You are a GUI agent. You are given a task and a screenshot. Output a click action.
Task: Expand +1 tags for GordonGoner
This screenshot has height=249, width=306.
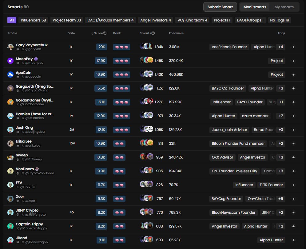coord(281,102)
